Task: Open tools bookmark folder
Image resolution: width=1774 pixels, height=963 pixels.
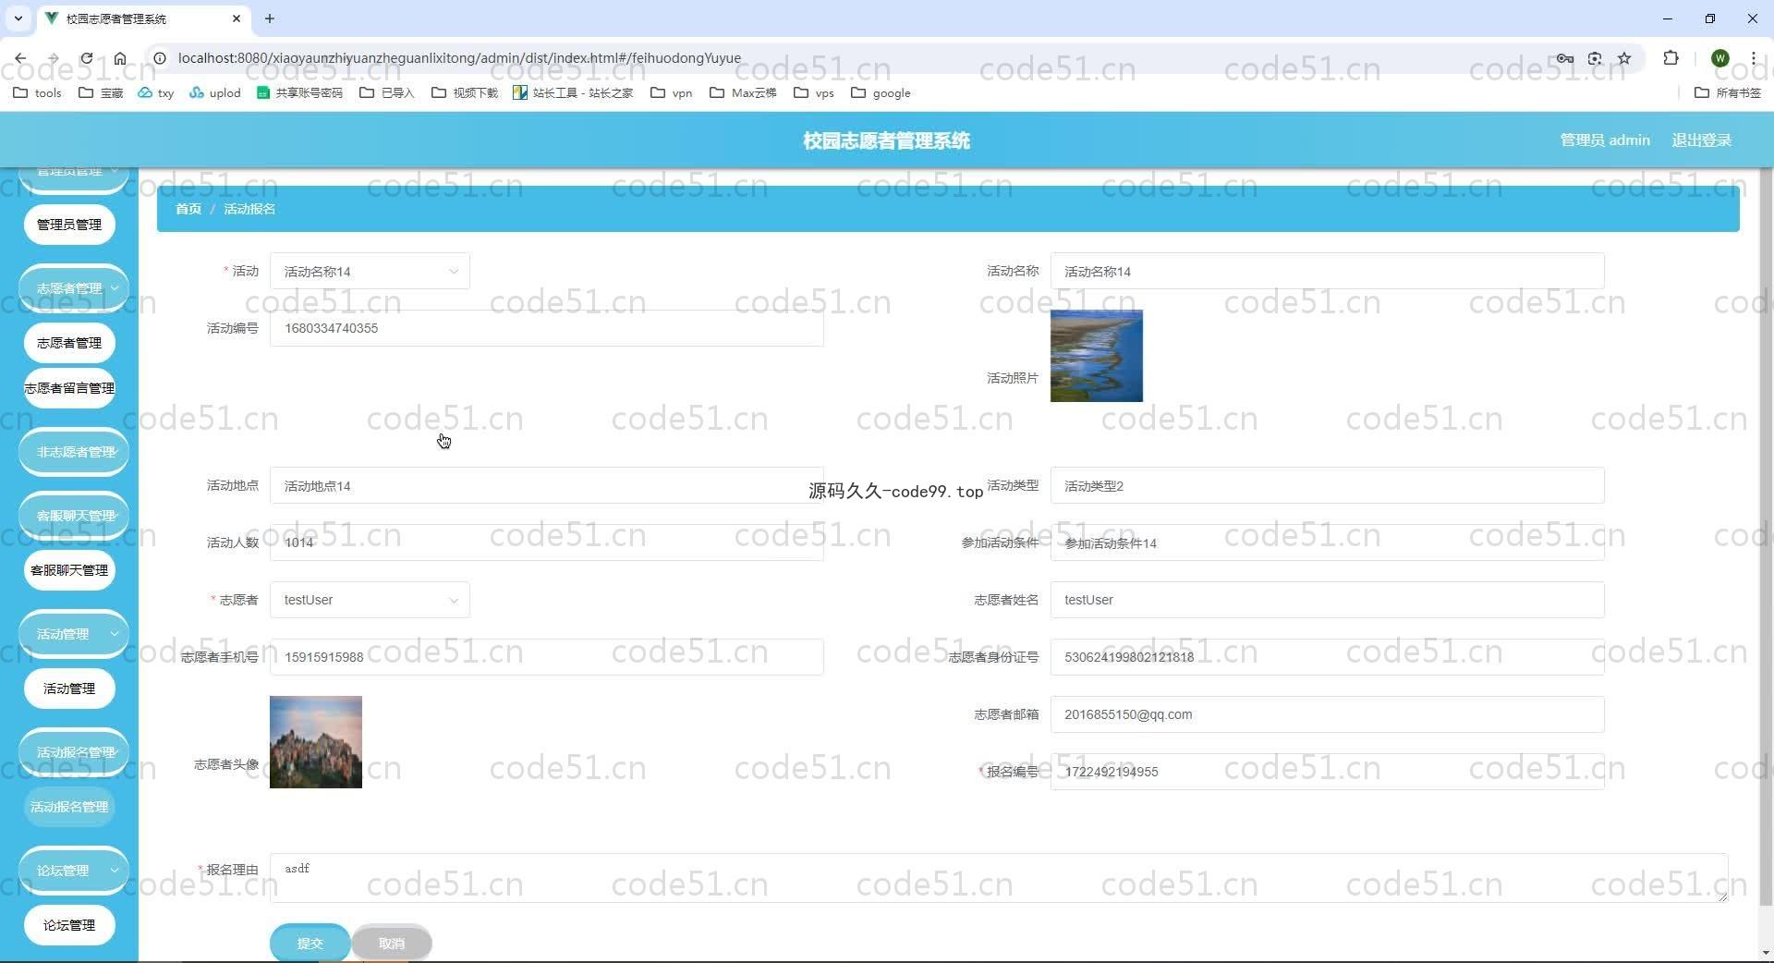Action: pyautogui.click(x=37, y=92)
